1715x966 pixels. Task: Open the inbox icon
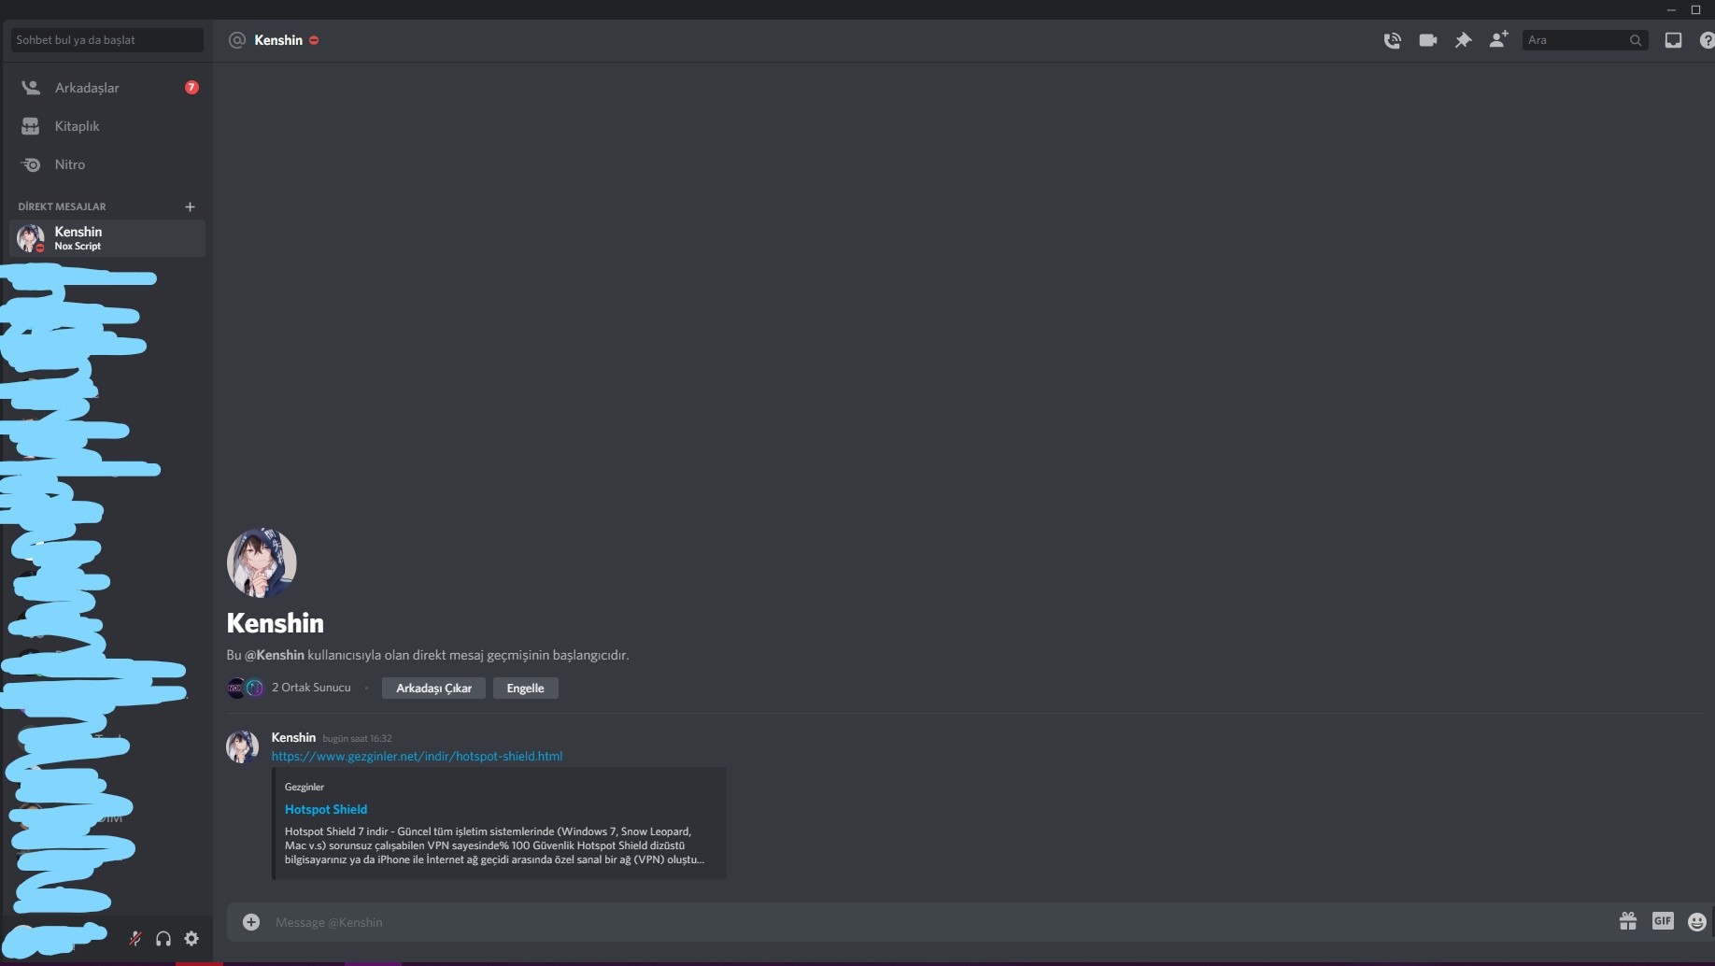[x=1673, y=40]
